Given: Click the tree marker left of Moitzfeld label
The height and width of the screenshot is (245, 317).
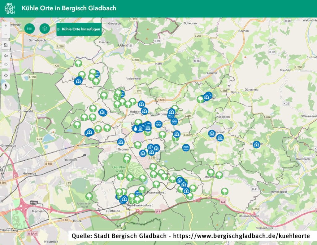Looking at the screenshot, I should [x=211, y=173].
